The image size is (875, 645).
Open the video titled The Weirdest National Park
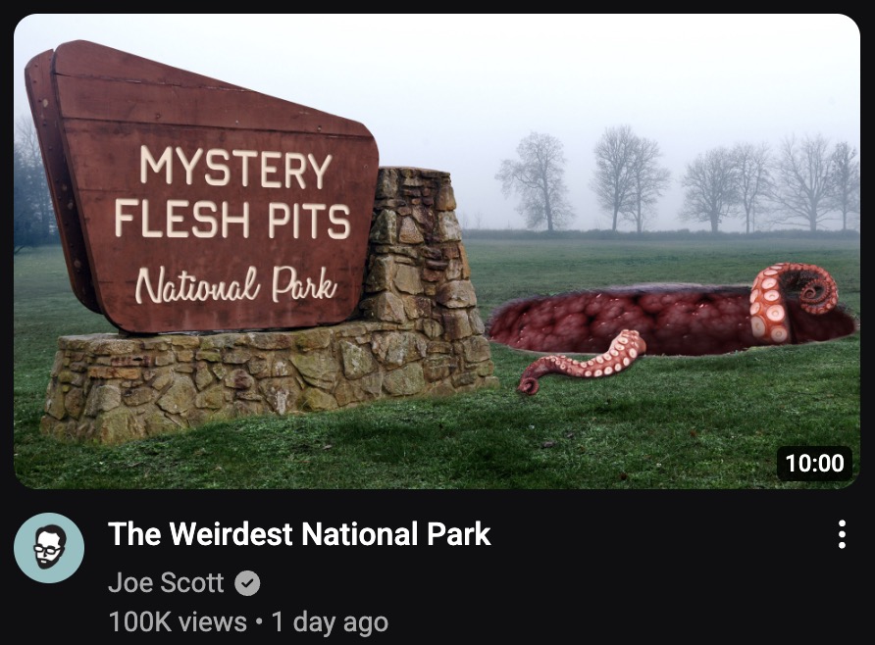pyautogui.click(x=299, y=534)
